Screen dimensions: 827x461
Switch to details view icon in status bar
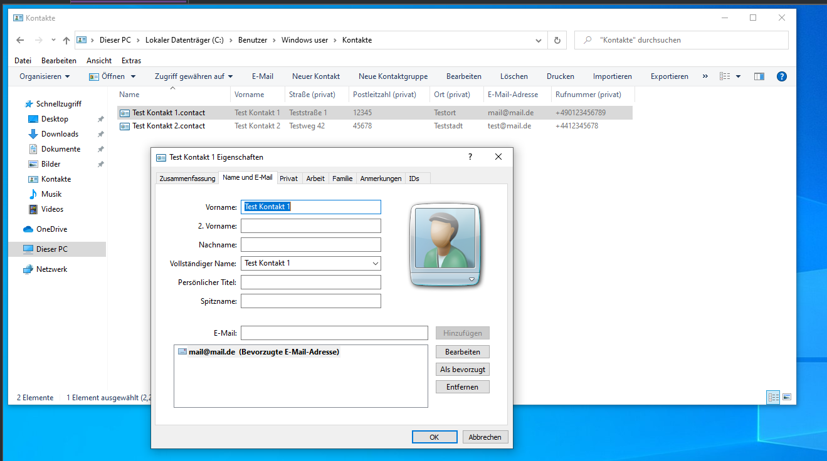click(x=773, y=397)
